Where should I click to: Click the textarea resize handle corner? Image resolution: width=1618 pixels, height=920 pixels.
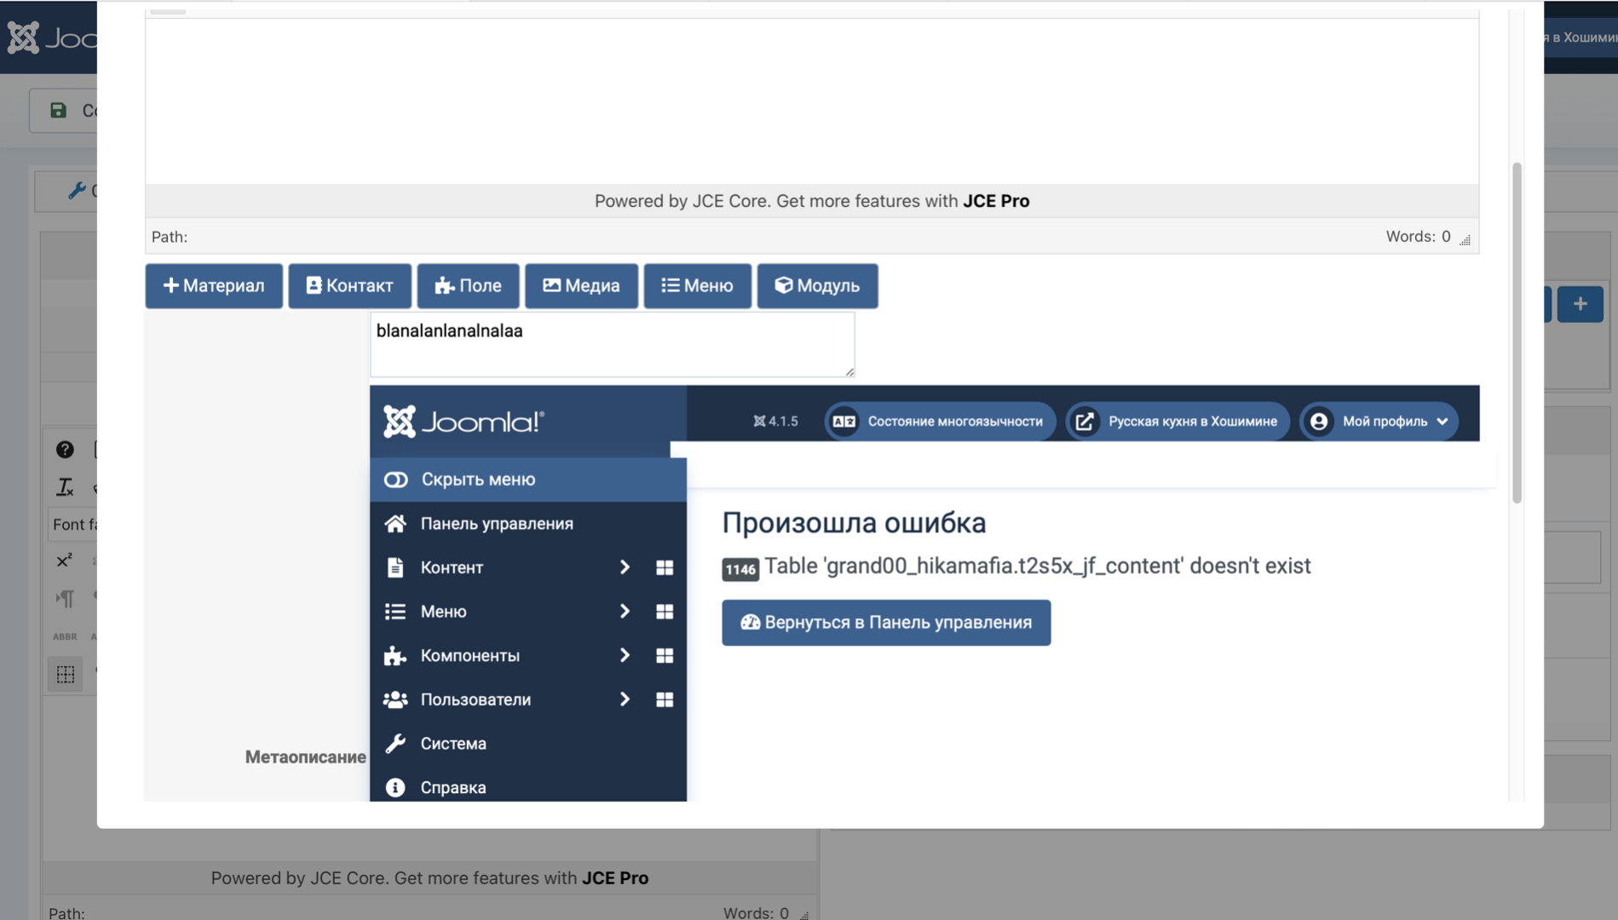coord(849,371)
